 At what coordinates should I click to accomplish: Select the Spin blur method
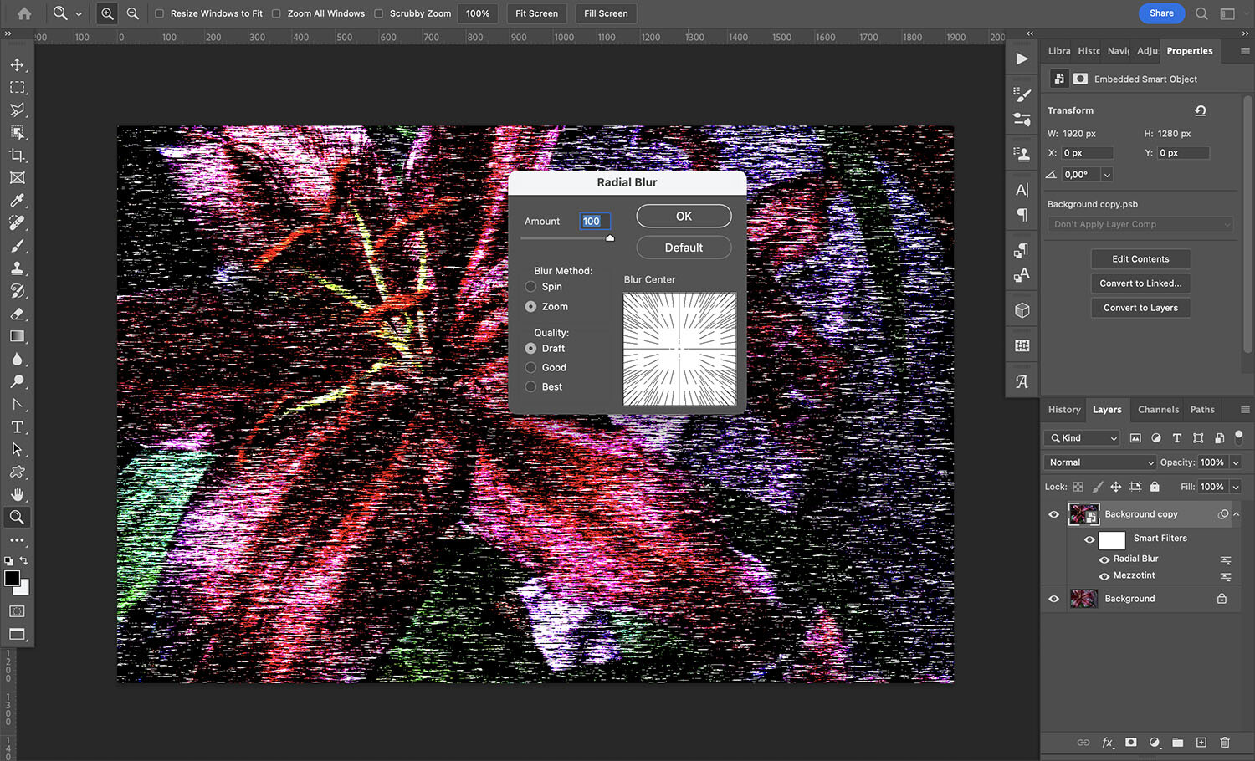click(531, 286)
